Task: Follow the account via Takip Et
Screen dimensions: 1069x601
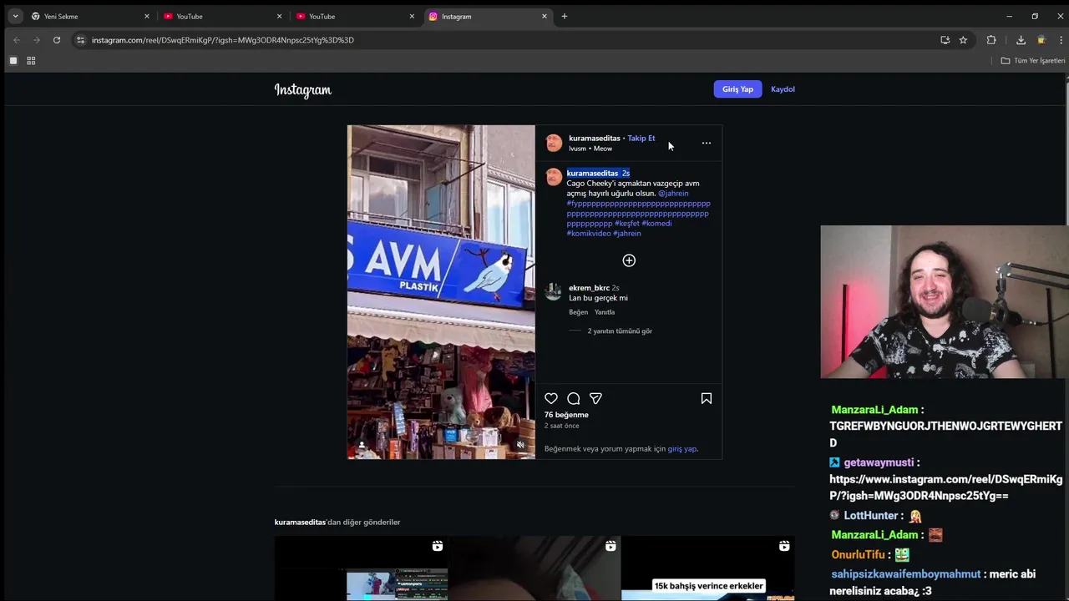Action: click(x=641, y=138)
